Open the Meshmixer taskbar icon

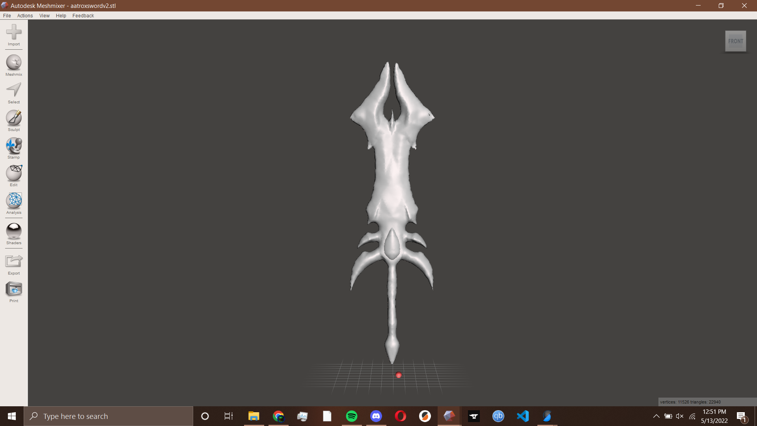449,416
